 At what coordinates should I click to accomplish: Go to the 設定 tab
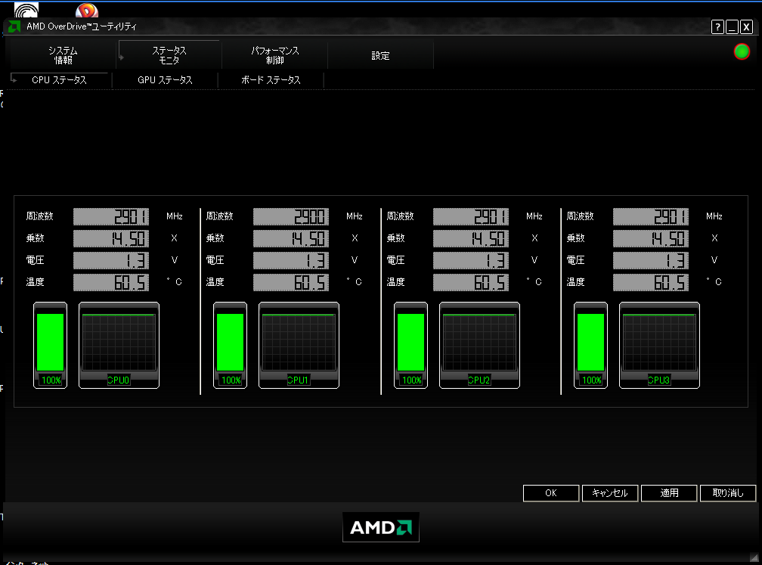(380, 55)
